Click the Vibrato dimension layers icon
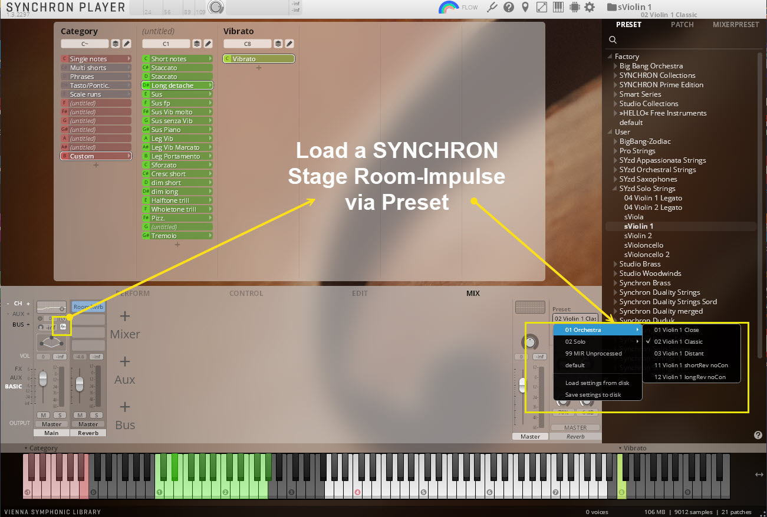Image resolution: width=767 pixels, height=517 pixels. (x=278, y=44)
